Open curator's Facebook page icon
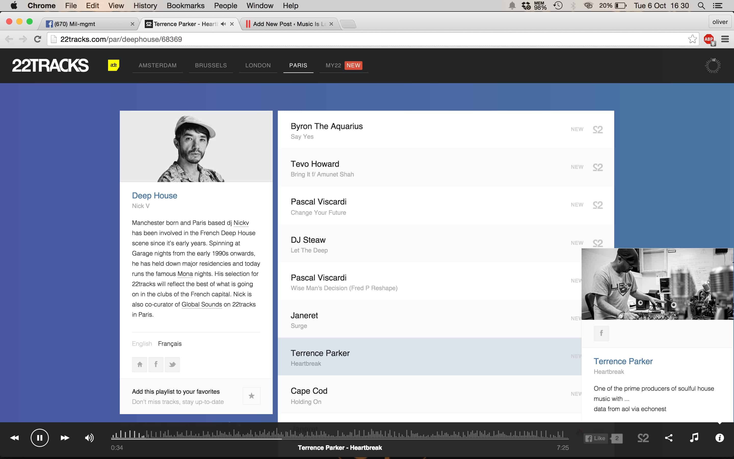This screenshot has width=734, height=459. coord(156,364)
